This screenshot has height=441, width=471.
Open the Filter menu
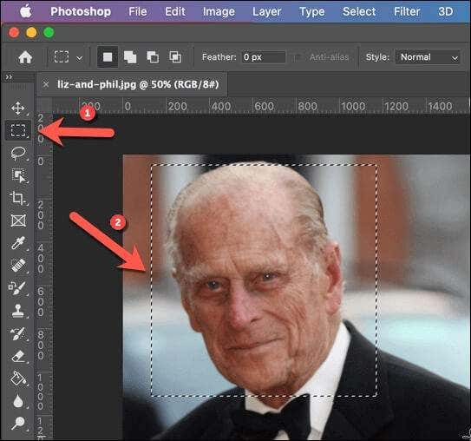(x=407, y=12)
